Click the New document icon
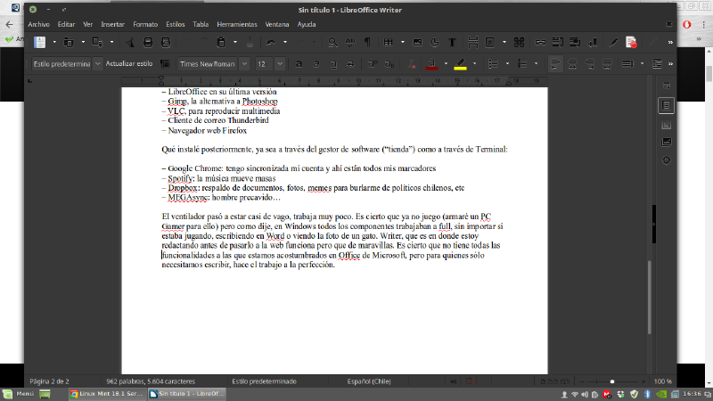The height and width of the screenshot is (401, 713). [x=40, y=42]
